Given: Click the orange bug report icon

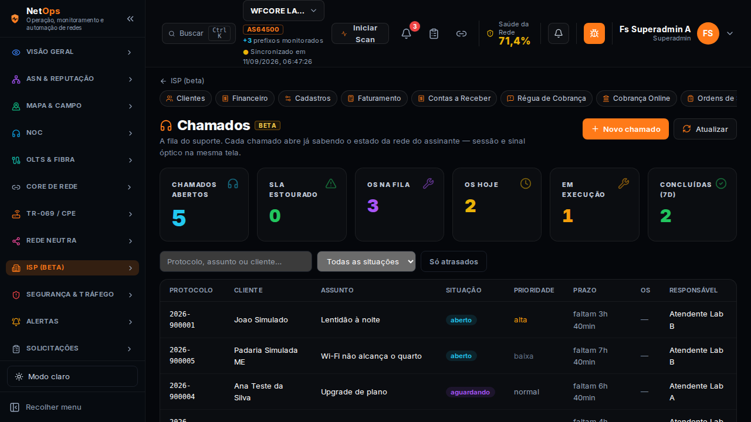Looking at the screenshot, I should pos(594,33).
